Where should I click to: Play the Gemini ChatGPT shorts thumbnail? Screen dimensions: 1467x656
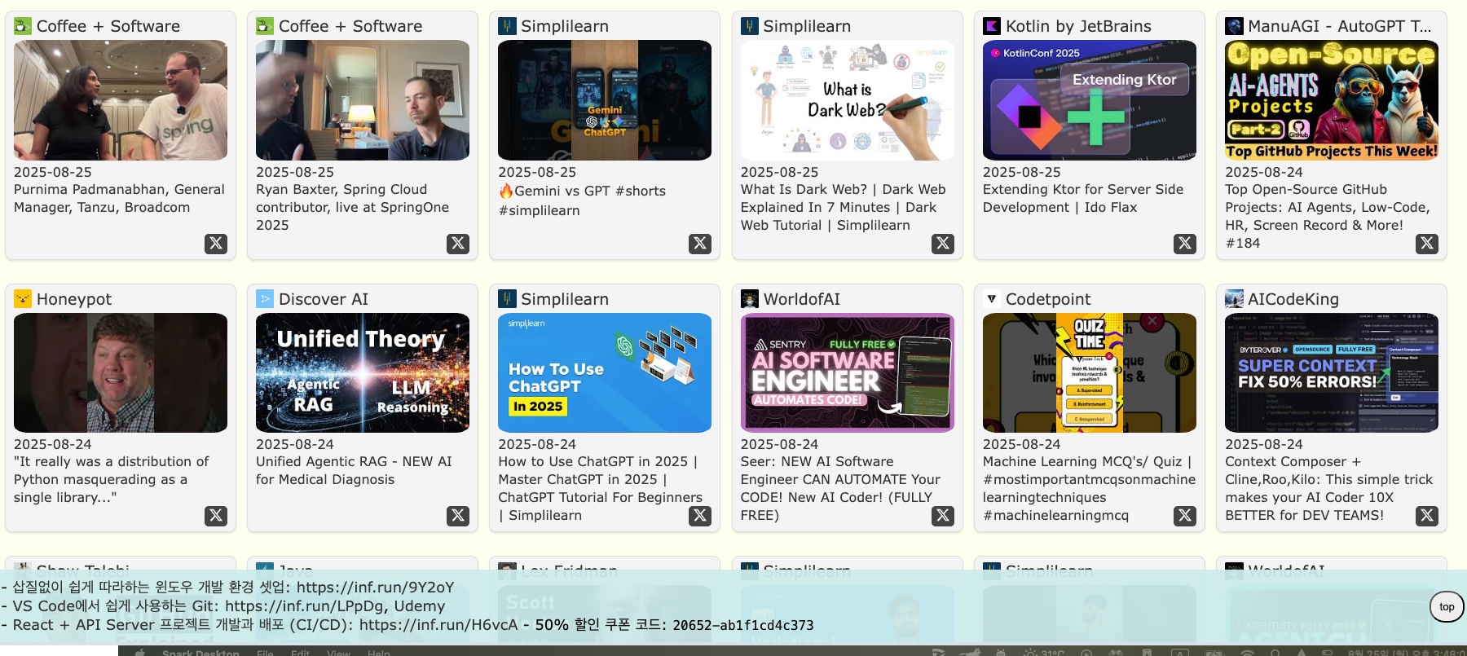pyautogui.click(x=605, y=100)
